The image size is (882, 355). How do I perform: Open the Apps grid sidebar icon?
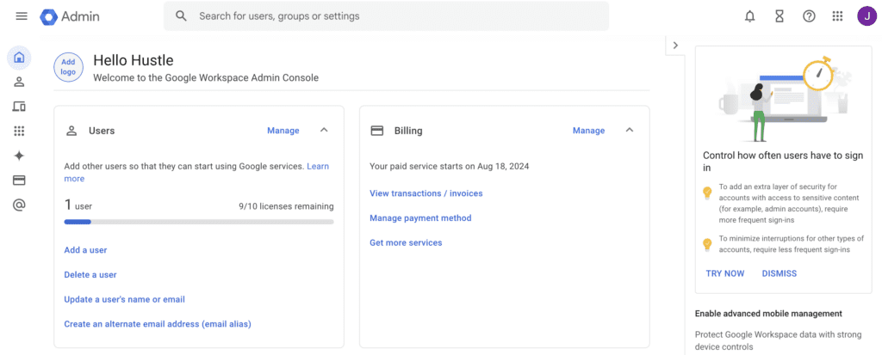click(x=19, y=132)
